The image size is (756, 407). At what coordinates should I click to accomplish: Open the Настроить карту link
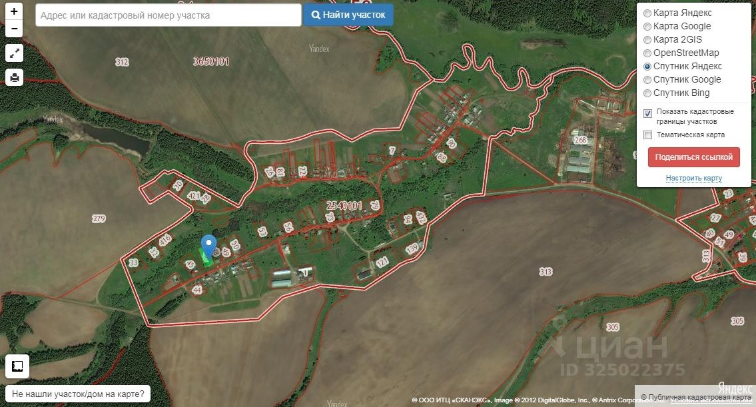coord(694,178)
